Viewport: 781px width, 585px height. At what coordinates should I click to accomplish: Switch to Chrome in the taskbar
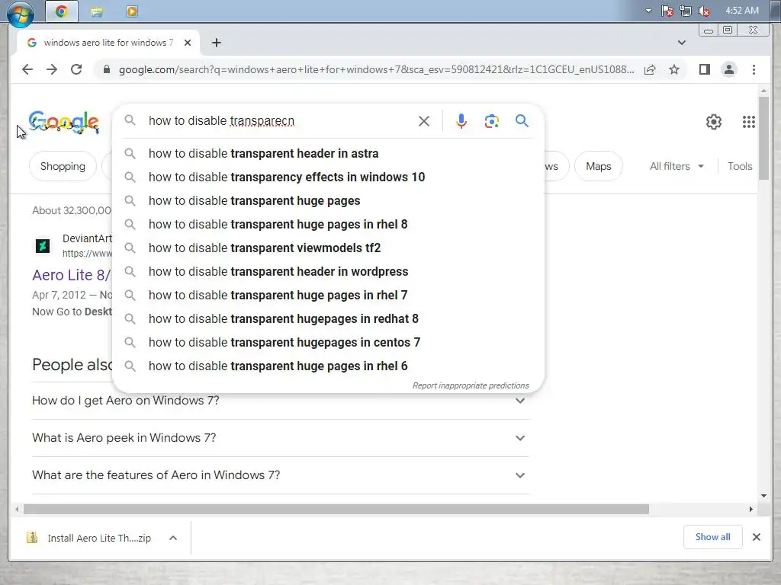click(62, 11)
